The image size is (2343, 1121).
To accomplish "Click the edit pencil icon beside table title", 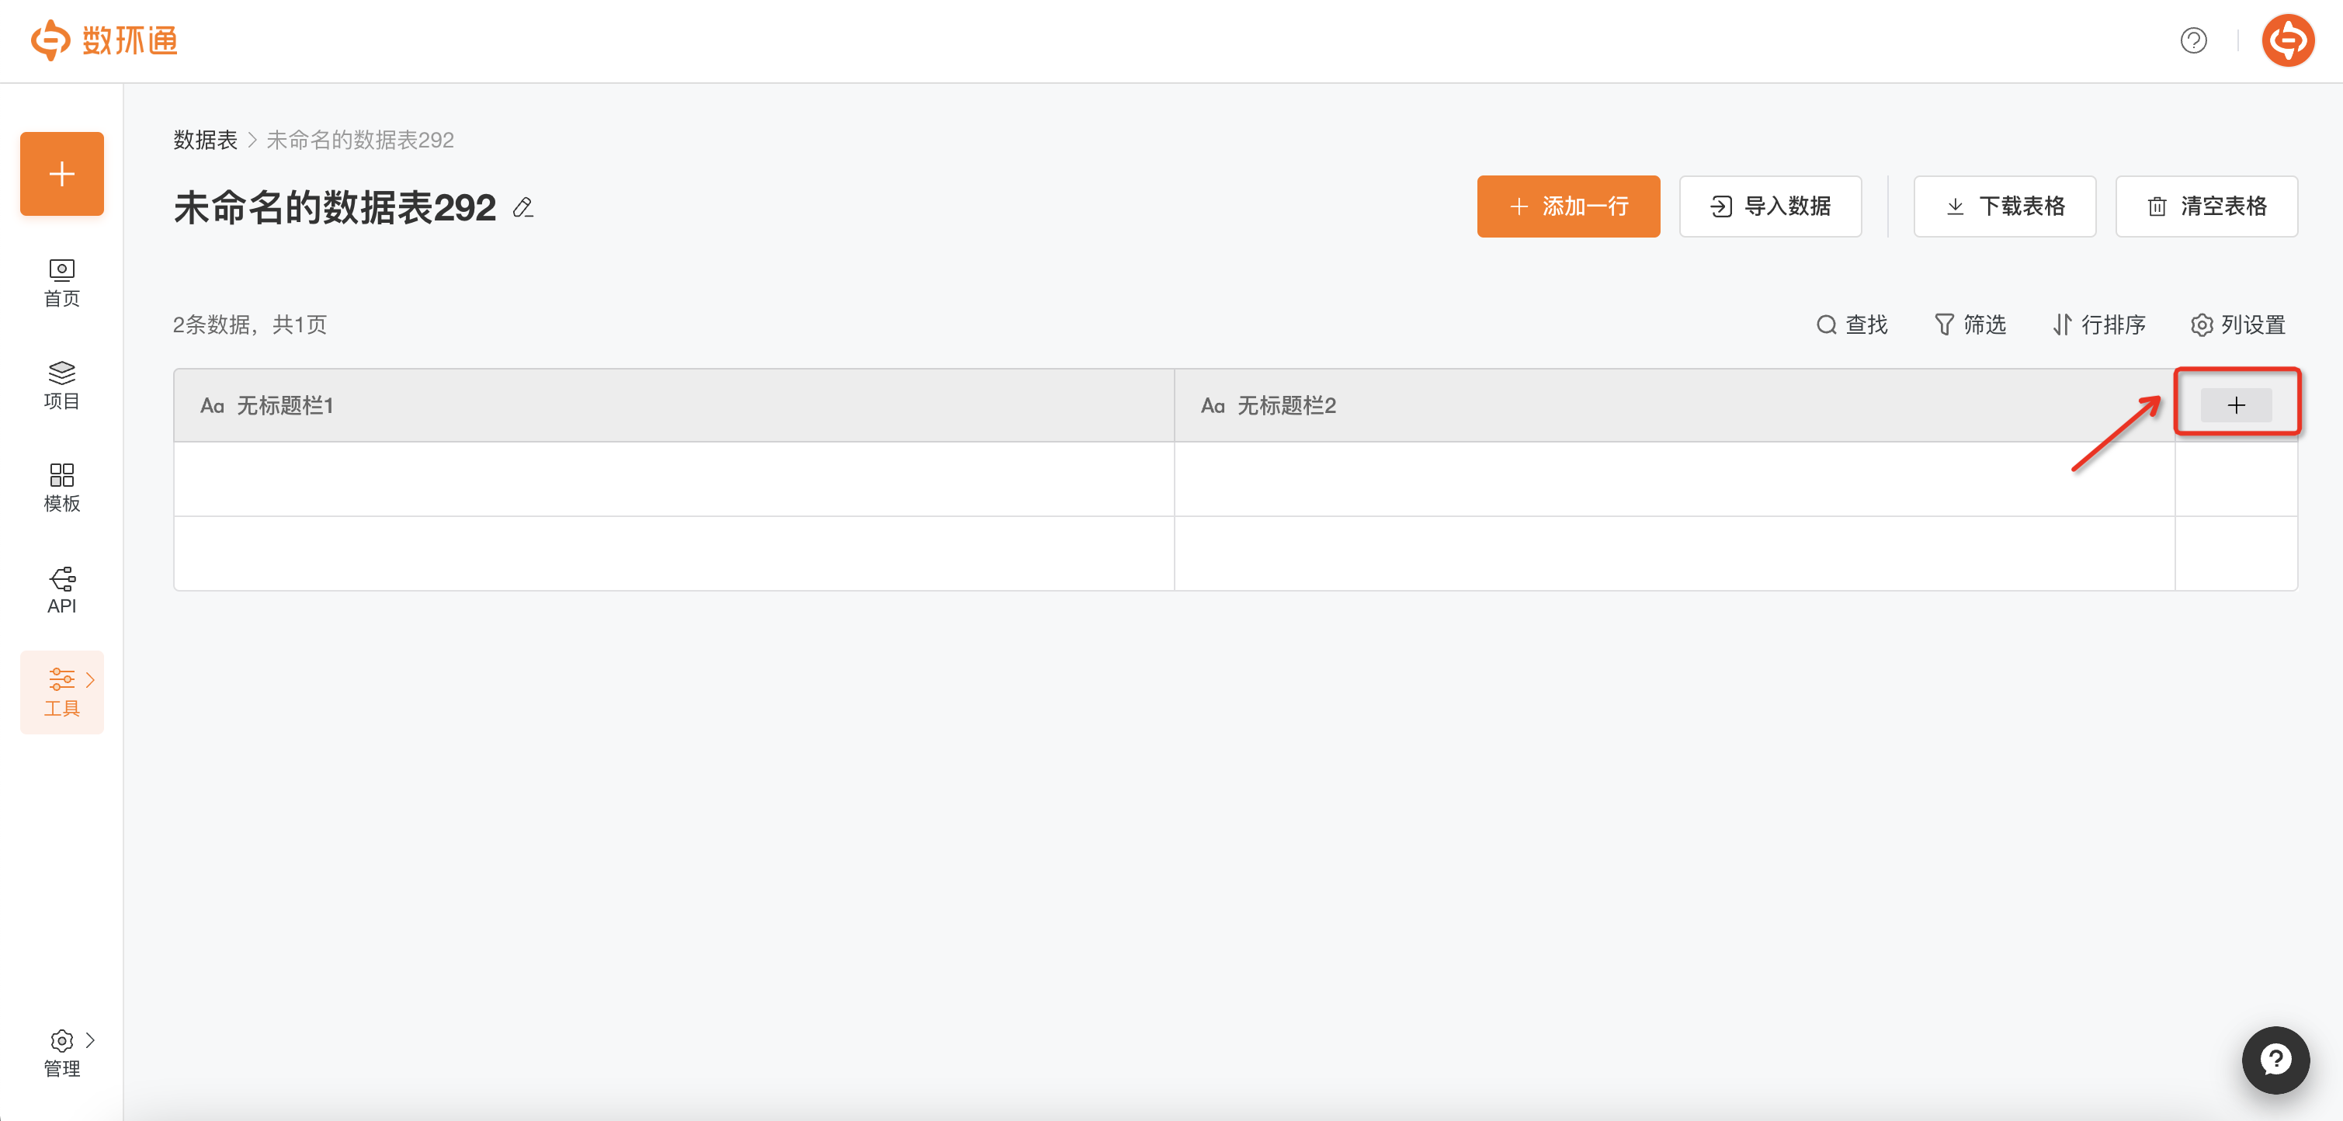I will 523,208.
